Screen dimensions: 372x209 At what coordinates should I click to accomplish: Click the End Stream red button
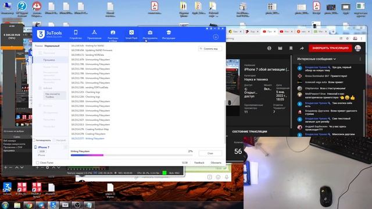click(330, 48)
